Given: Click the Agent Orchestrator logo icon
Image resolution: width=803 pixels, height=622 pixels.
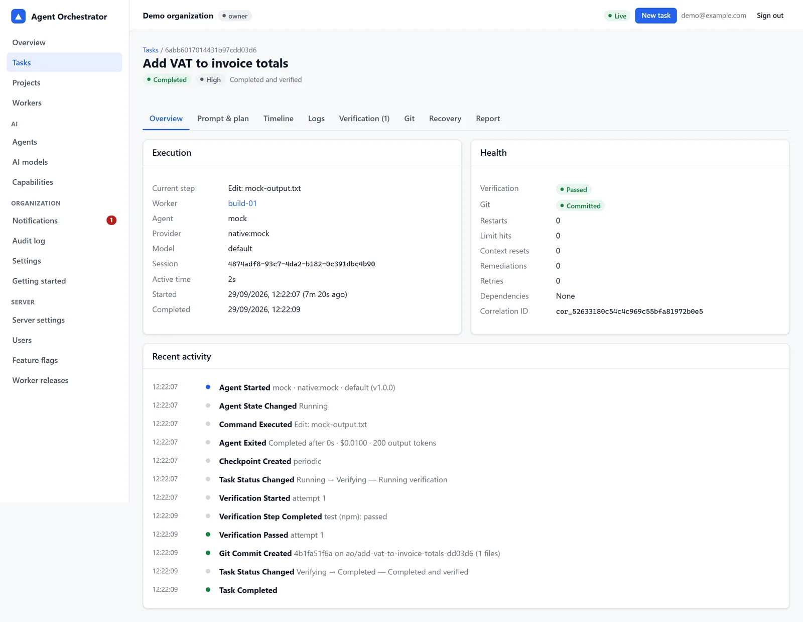Looking at the screenshot, I should (x=18, y=17).
